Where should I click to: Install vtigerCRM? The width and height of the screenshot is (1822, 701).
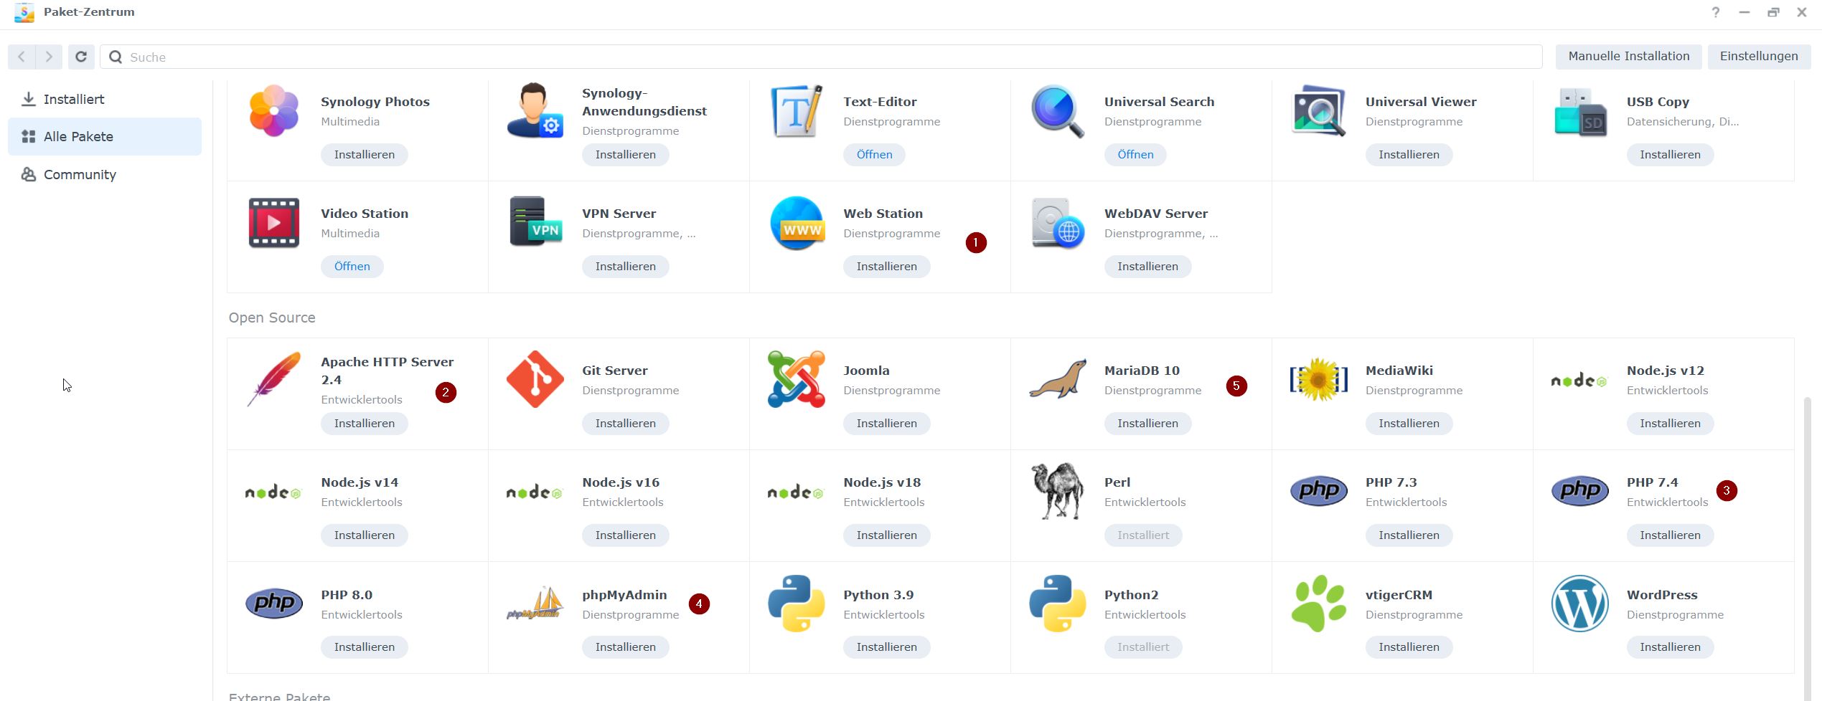(1409, 647)
